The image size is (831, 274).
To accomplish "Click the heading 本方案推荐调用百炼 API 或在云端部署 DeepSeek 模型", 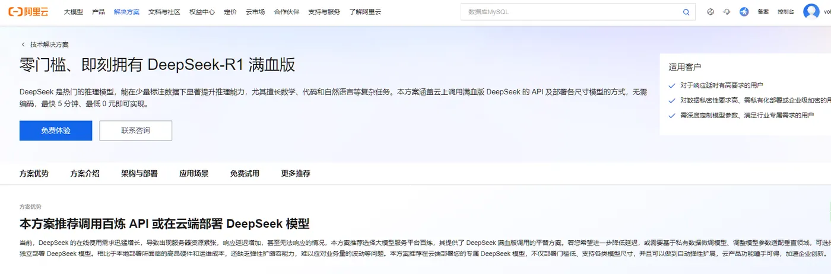I will [x=164, y=224].
